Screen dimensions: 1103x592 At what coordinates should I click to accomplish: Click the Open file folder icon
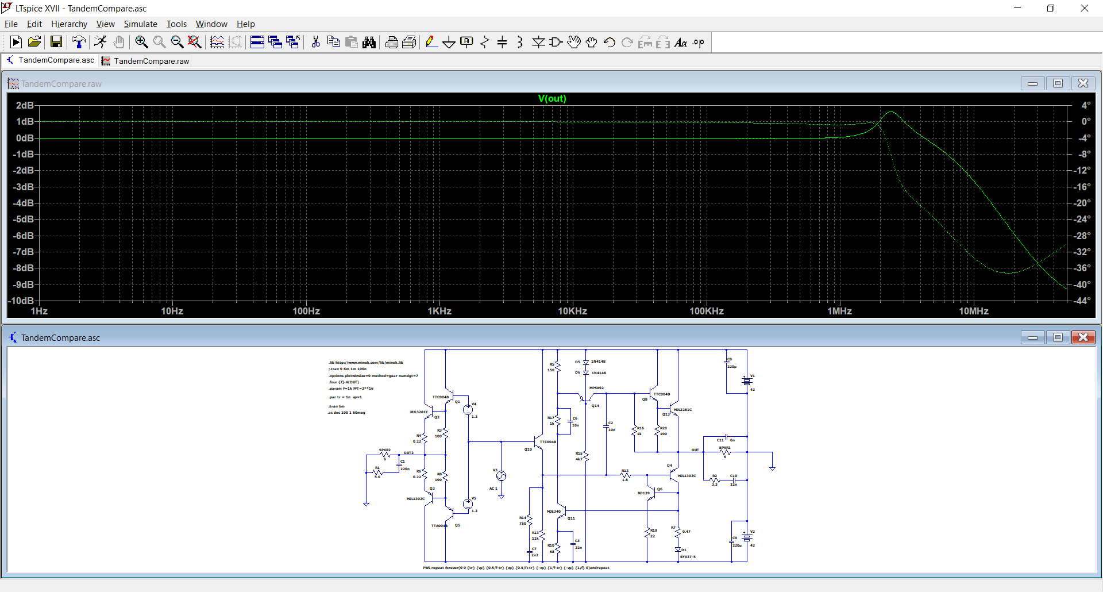click(34, 42)
